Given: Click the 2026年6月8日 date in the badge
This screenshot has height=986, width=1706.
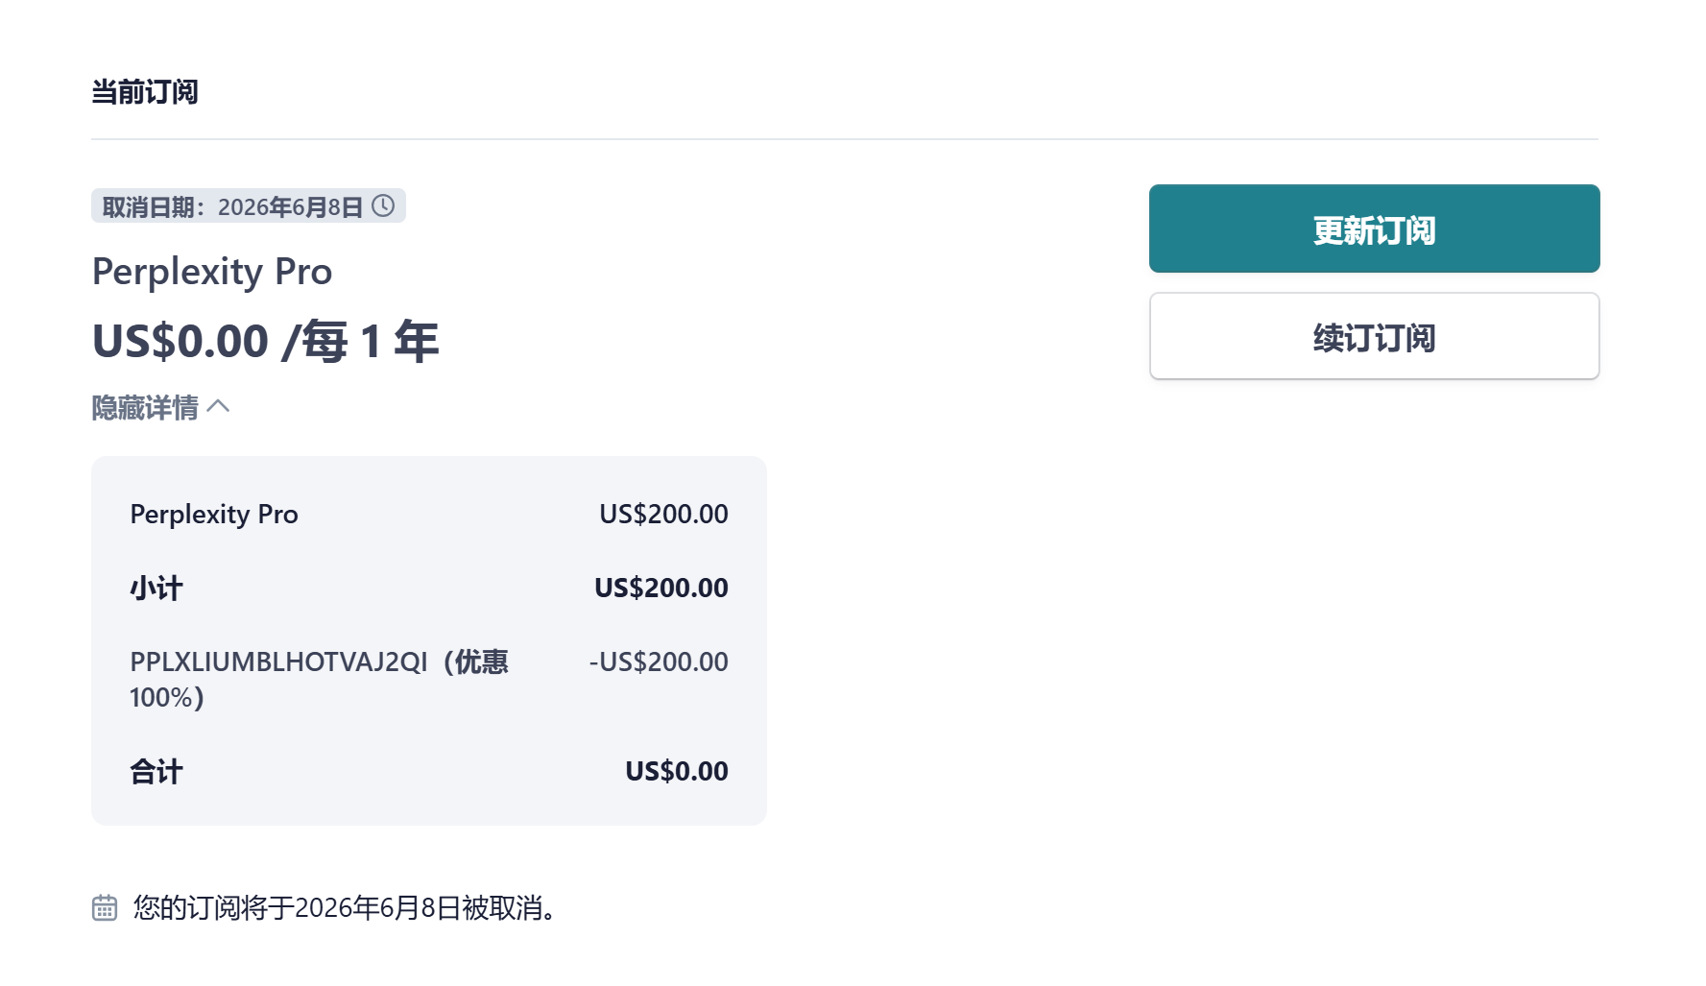Looking at the screenshot, I should point(290,207).
